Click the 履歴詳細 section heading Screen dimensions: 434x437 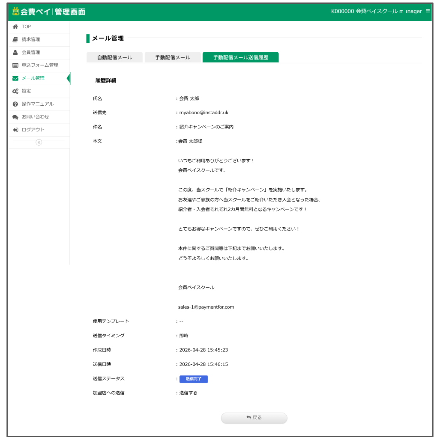(x=106, y=80)
